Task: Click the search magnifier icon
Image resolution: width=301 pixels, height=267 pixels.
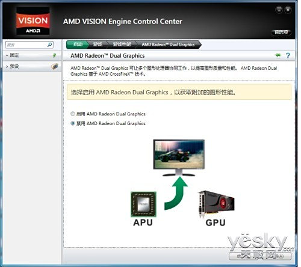Action: (49, 44)
